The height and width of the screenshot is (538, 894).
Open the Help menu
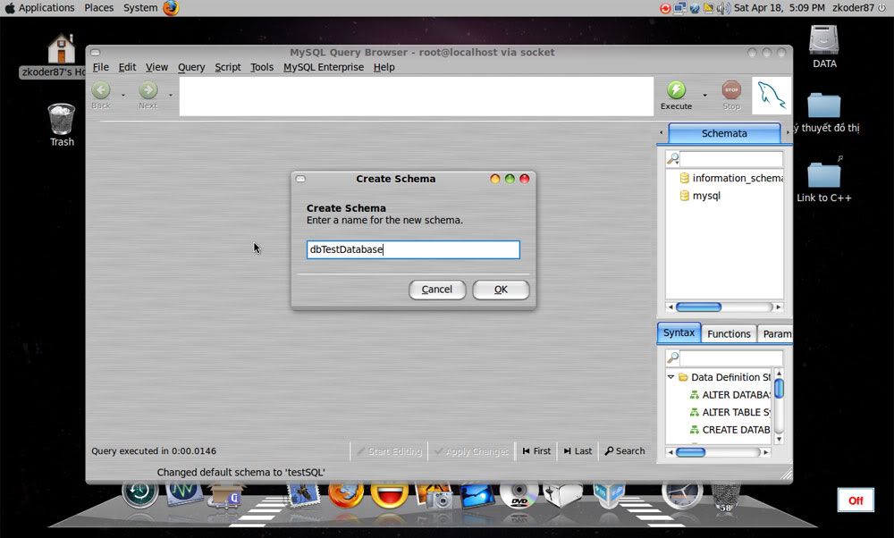pos(384,67)
